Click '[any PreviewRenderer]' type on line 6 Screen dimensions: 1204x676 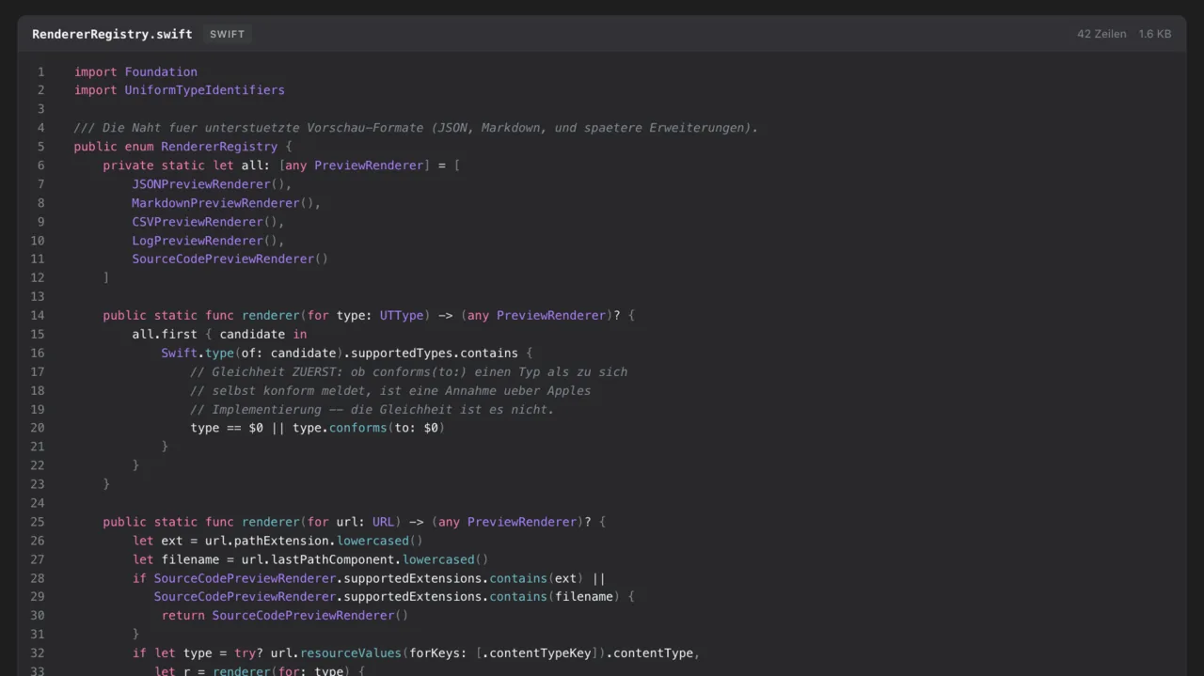pos(355,165)
